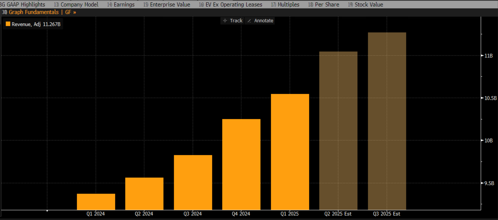Image resolution: width=498 pixels, height=220 pixels.
Task: Click the 10B y-axis value
Action: [488, 140]
